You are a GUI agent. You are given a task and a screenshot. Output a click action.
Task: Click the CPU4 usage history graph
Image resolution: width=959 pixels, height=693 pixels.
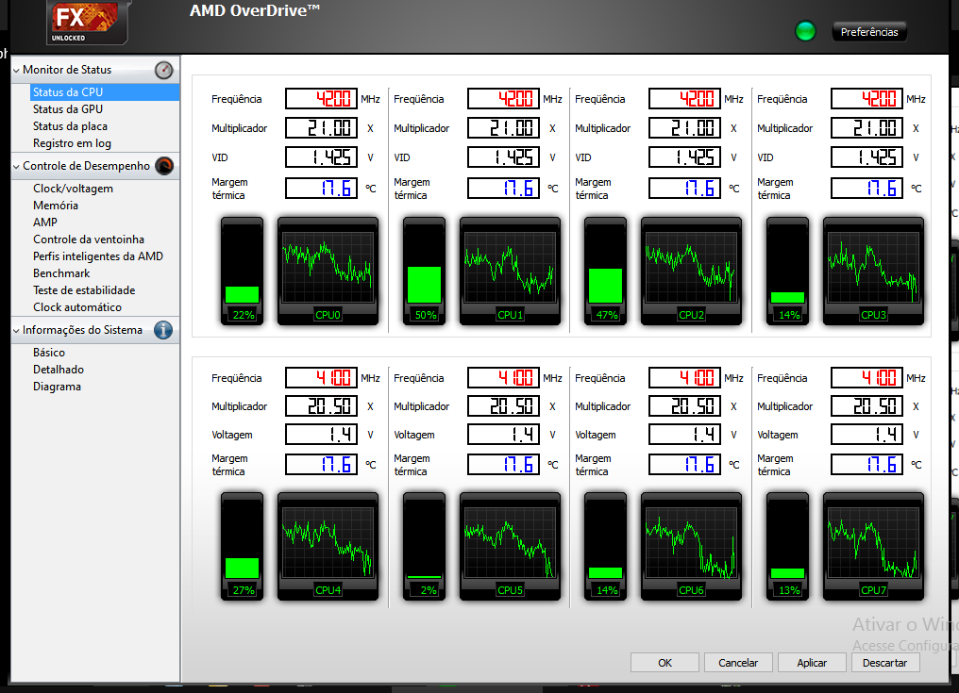coord(328,546)
